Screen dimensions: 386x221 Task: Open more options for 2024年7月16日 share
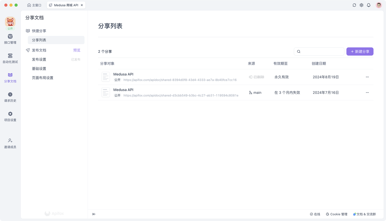tap(367, 93)
